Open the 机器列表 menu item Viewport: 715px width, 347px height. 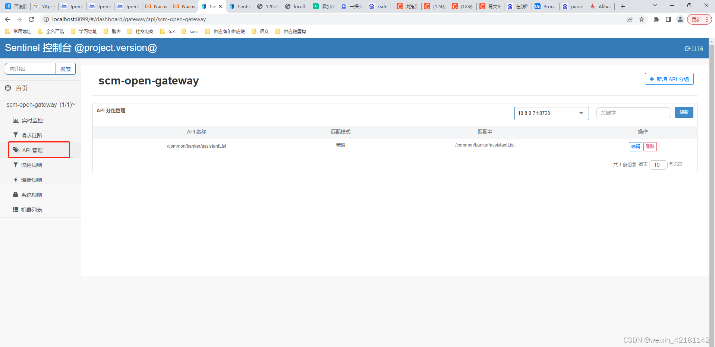(32, 210)
